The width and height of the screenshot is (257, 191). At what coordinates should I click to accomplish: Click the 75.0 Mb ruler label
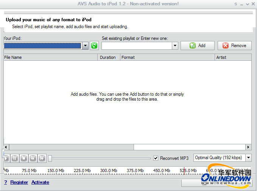coord(29,170)
